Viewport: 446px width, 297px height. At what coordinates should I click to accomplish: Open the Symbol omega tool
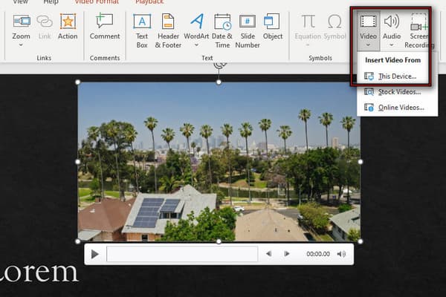334,27
